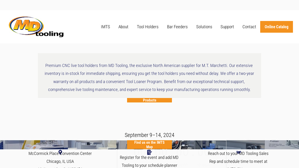
Task: Open the Tool Holders menu
Action: coord(148,27)
